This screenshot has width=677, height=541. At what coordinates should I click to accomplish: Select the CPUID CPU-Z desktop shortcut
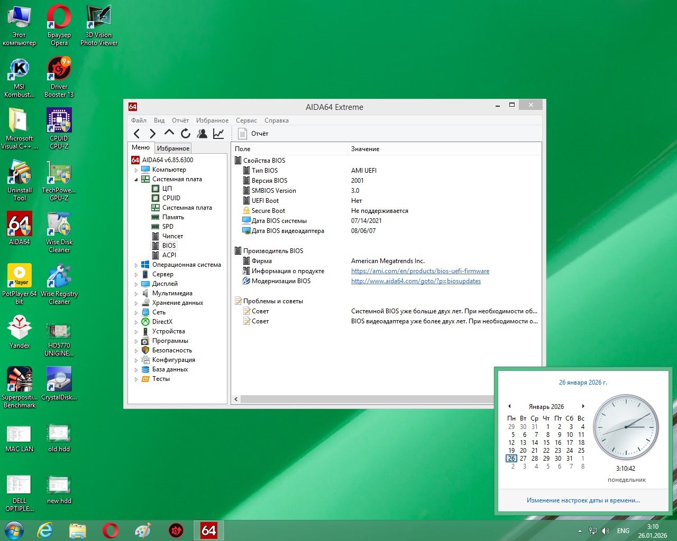[59, 129]
